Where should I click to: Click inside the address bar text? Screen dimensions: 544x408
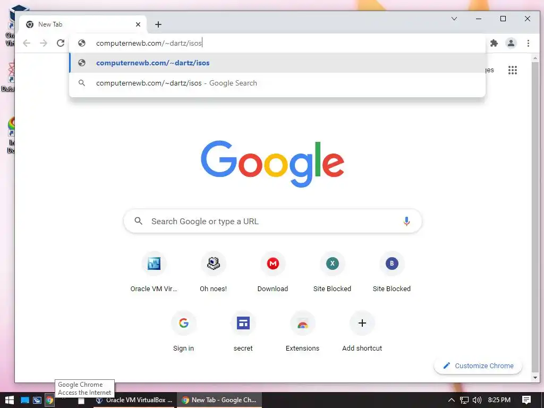point(149,43)
